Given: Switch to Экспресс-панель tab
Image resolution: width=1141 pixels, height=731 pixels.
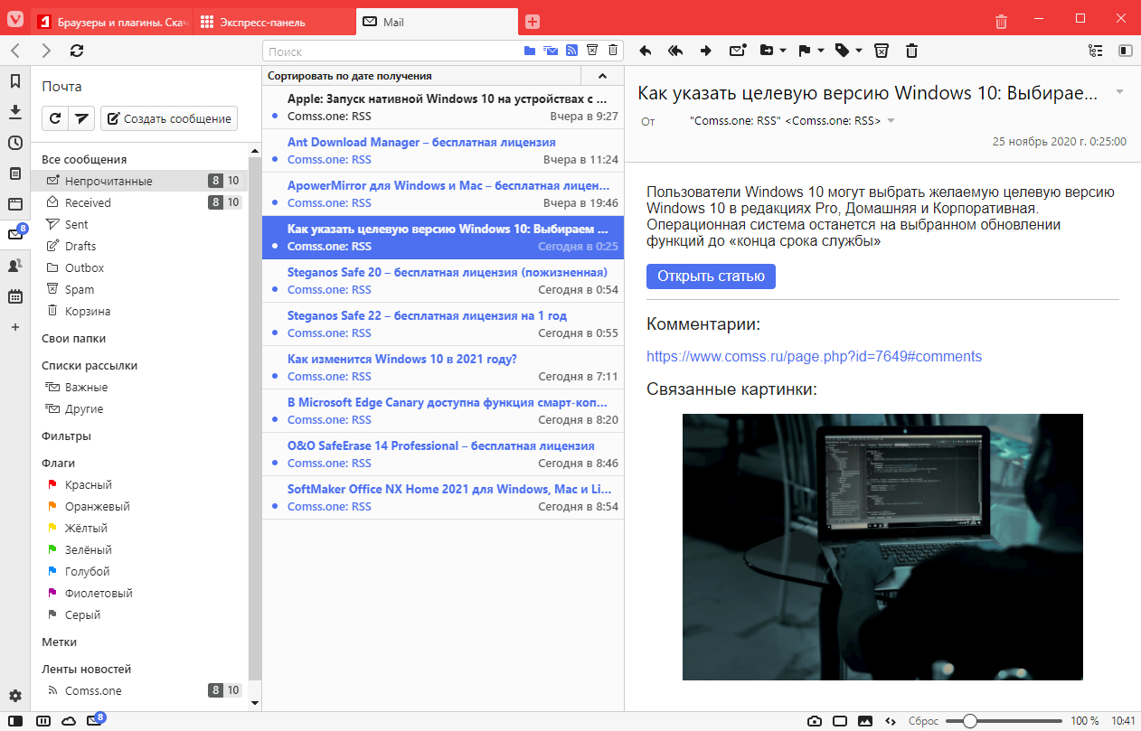Looking at the screenshot, I should tap(274, 22).
